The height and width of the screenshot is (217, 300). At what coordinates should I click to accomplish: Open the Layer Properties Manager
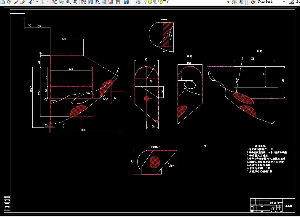pos(138,2)
